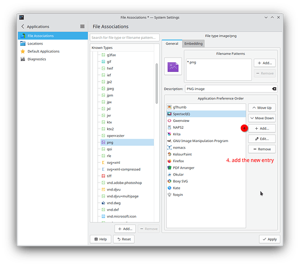This screenshot has height=266, width=300.
Task: Click the Known Types list scrollbar
Action: click(157, 84)
